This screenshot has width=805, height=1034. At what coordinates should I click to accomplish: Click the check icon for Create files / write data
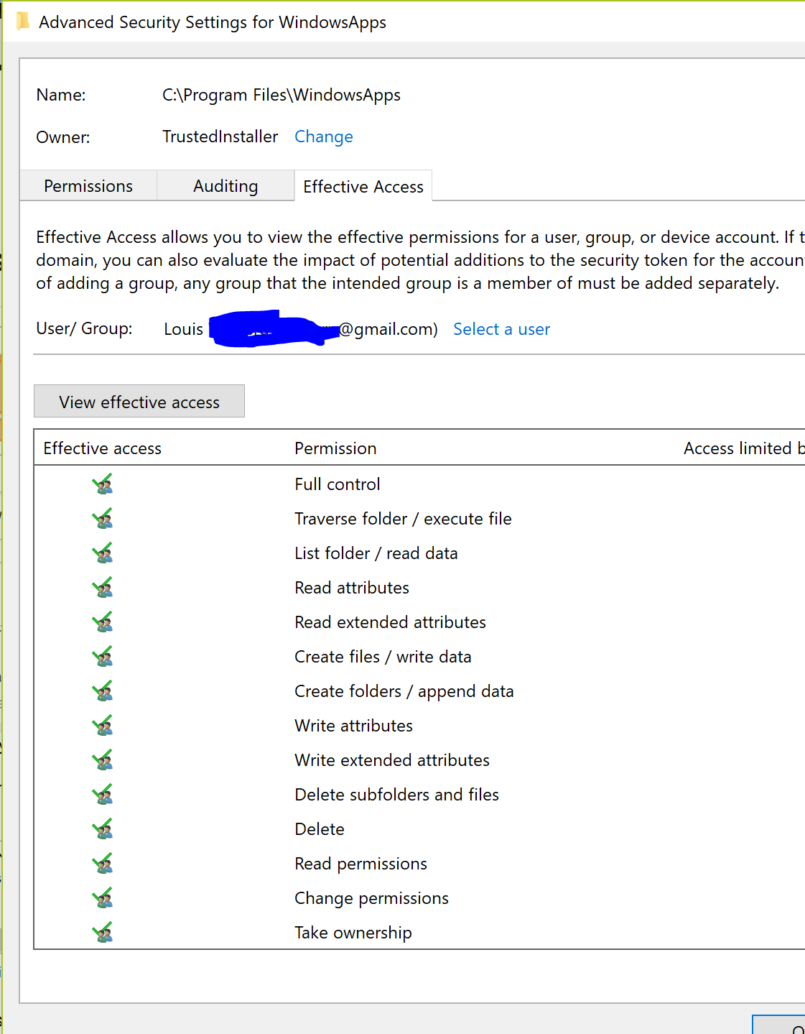[103, 657]
